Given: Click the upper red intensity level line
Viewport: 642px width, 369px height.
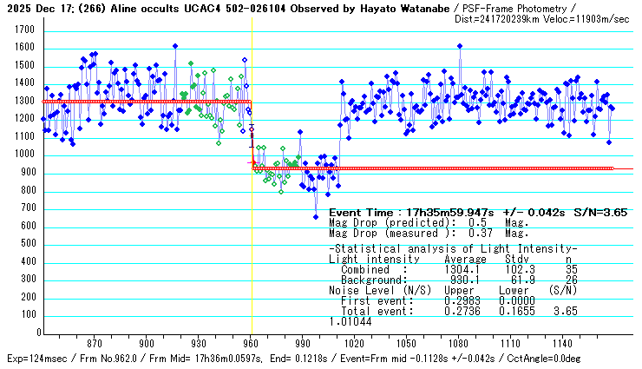Looking at the screenshot, I should click(130, 102).
